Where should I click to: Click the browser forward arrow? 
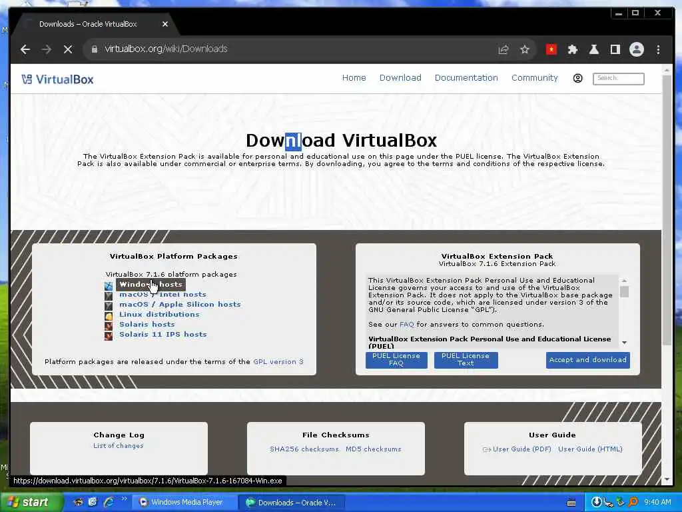pos(47,49)
